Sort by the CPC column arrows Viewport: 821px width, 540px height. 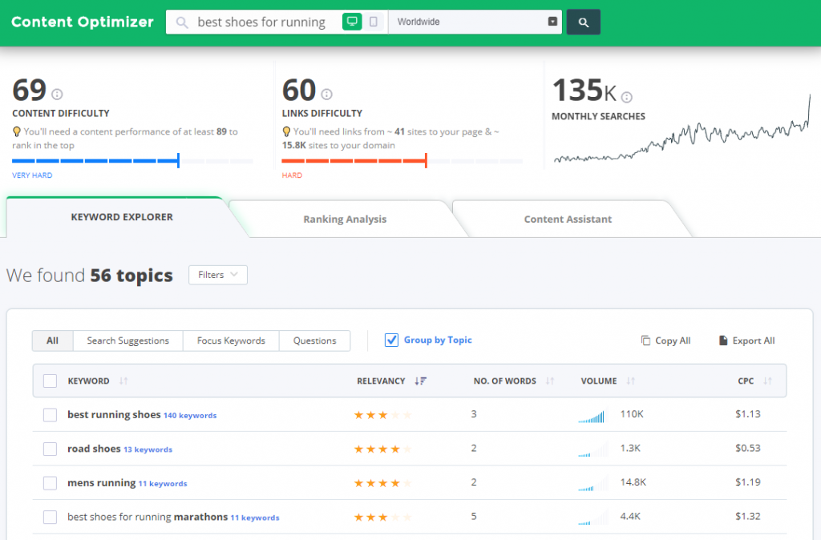(767, 381)
